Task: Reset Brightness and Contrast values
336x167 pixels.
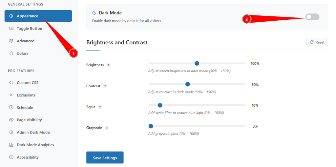Action: [317, 42]
